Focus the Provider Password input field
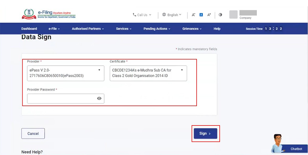The width and height of the screenshot is (308, 155). (62, 99)
